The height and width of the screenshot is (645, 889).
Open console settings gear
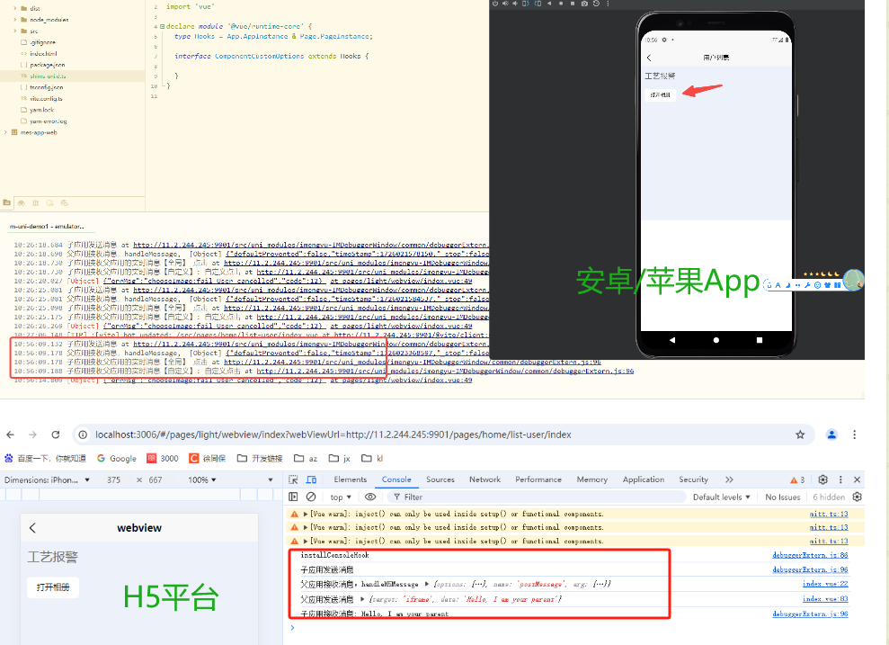tap(858, 497)
